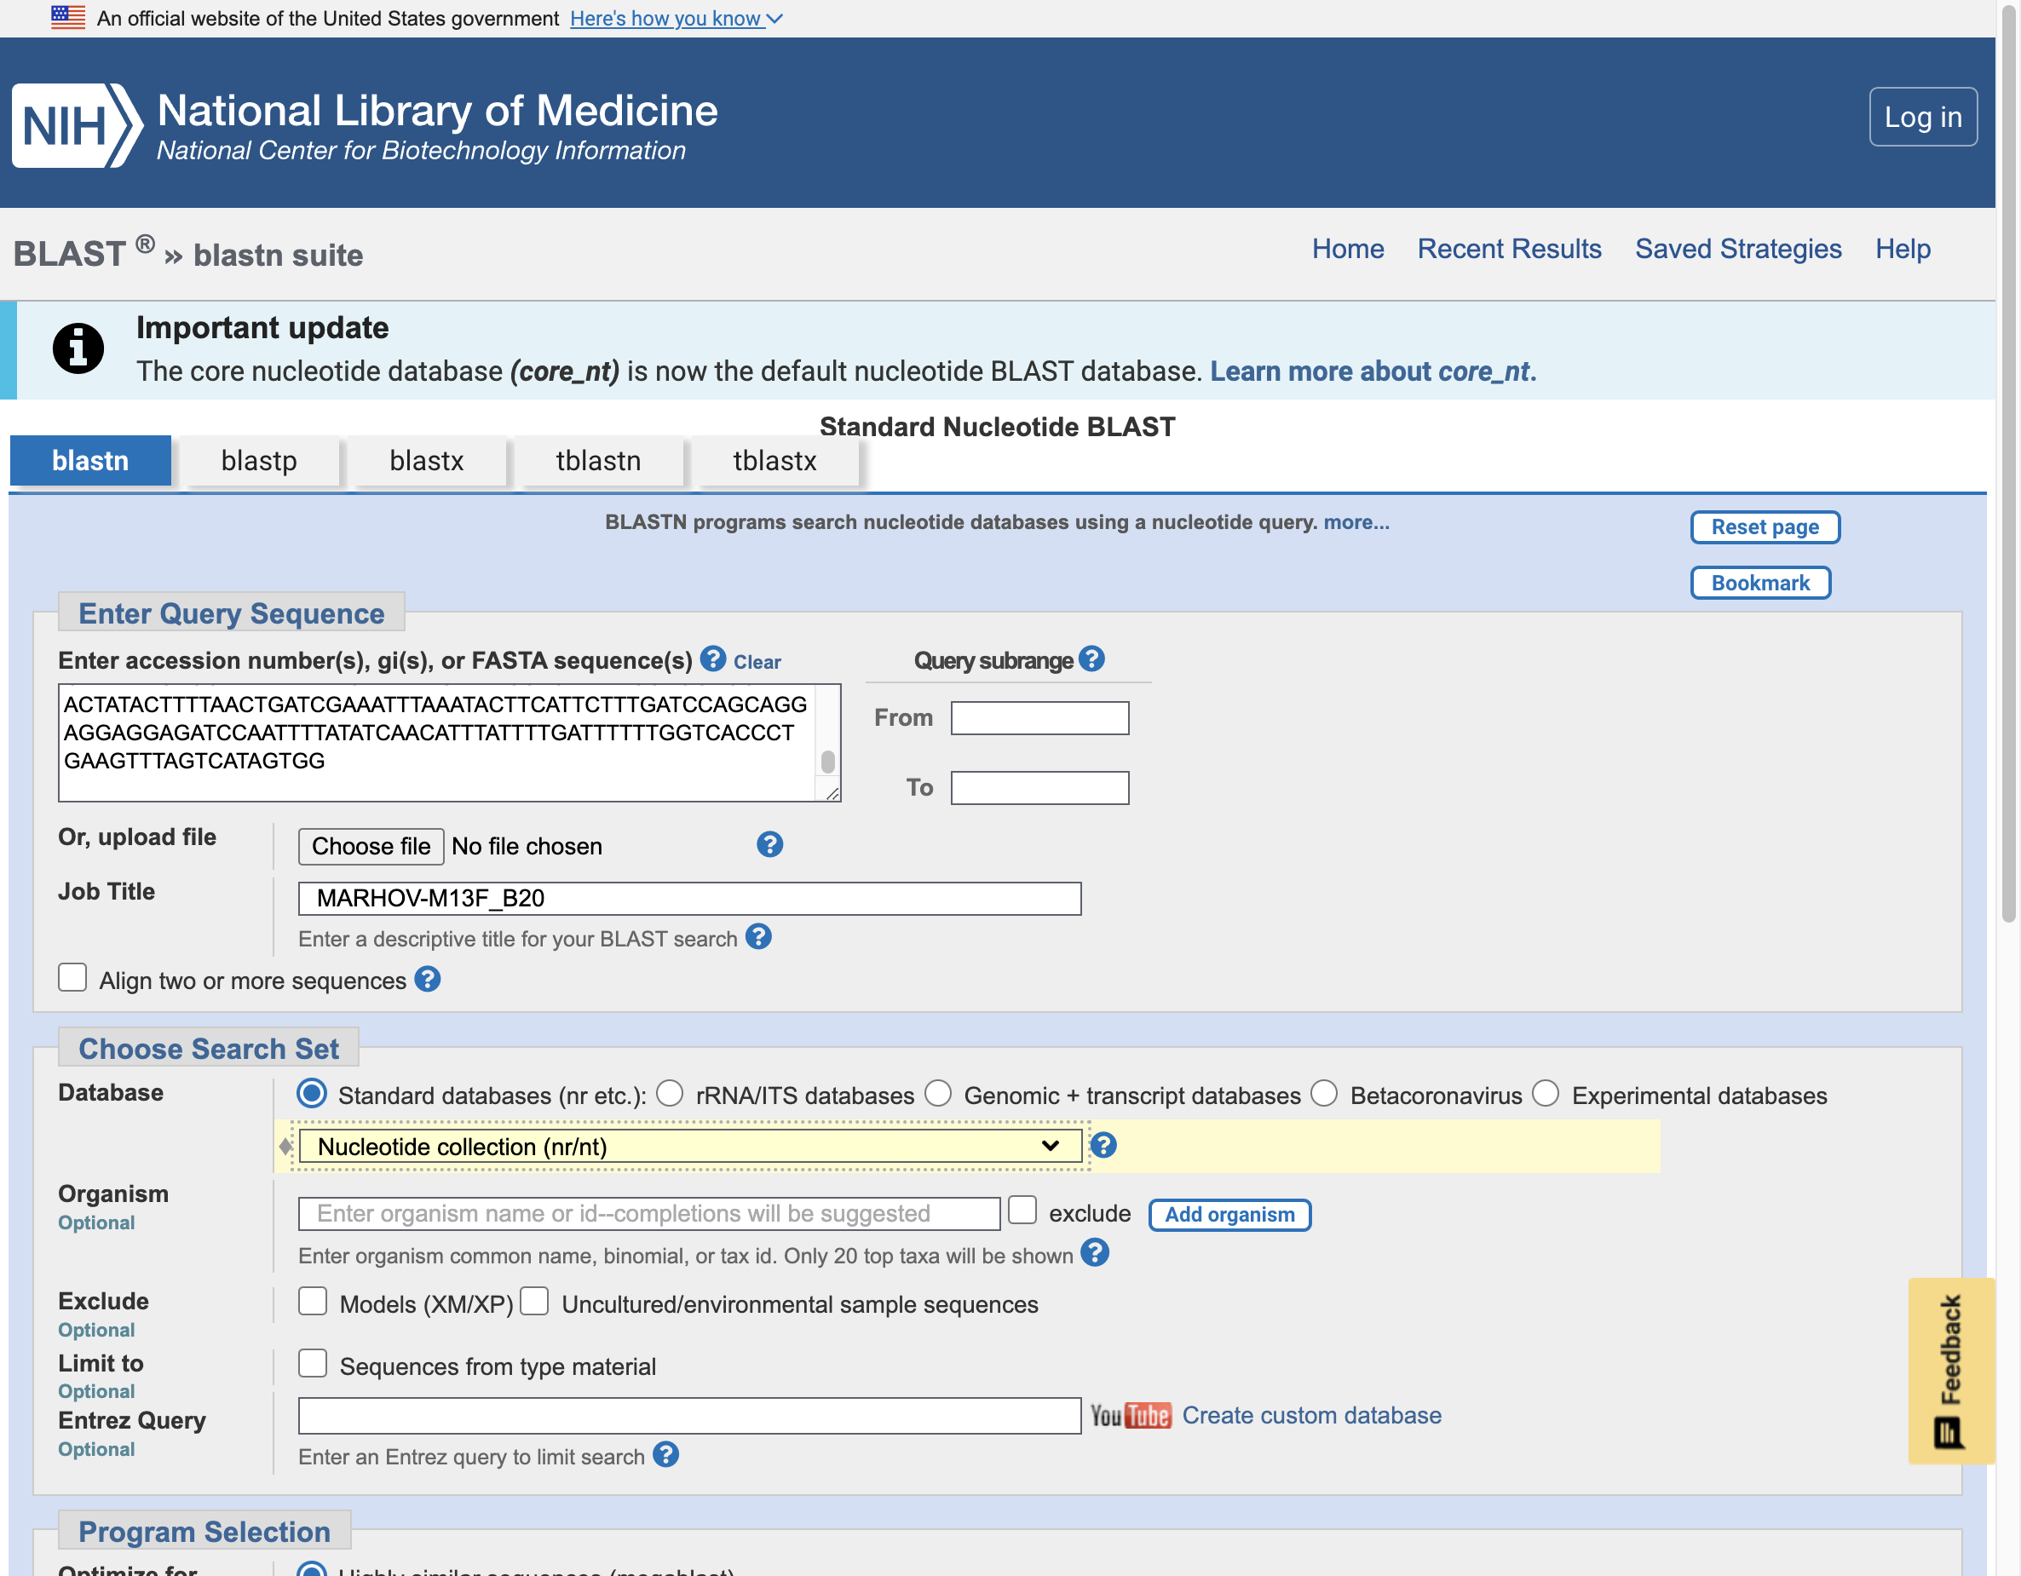Click the YouTube icon near custom database

[x=1131, y=1416]
